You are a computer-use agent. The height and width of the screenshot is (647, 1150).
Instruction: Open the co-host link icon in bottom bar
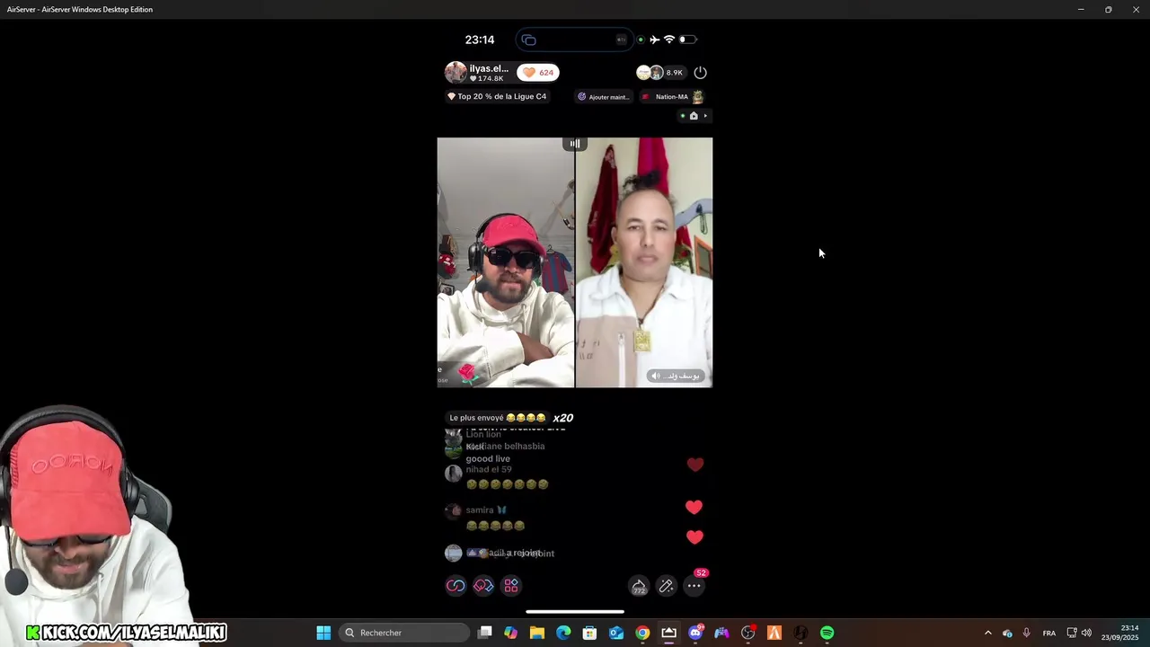click(456, 586)
